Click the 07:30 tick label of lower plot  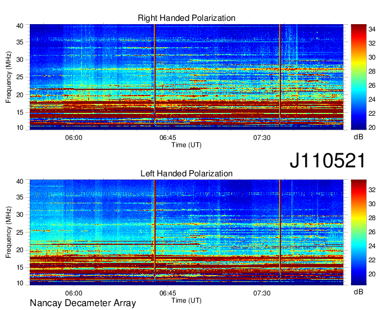[x=262, y=293]
